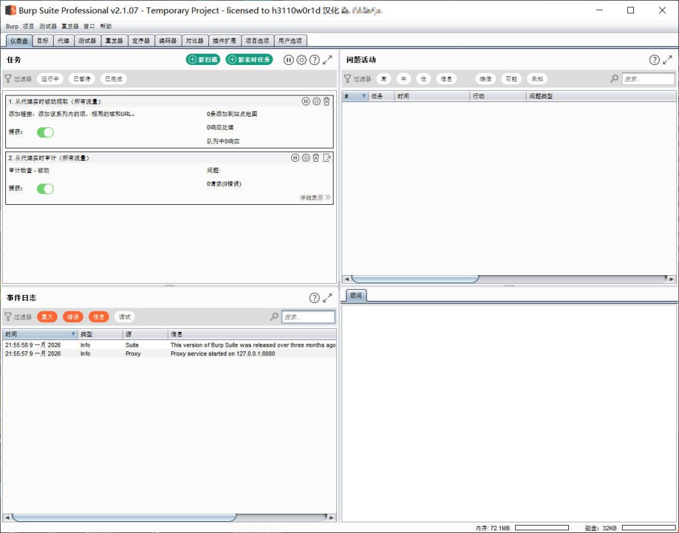Maximize the 事件日志 panel with expand icon
The height and width of the screenshot is (533, 679).
(328, 298)
